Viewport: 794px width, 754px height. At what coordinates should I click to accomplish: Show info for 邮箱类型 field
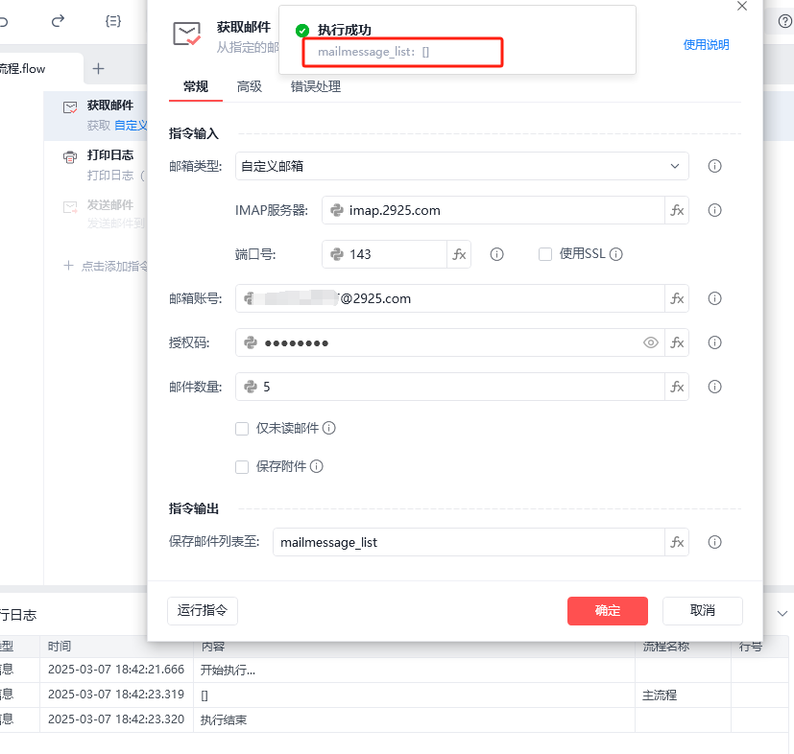(x=714, y=166)
